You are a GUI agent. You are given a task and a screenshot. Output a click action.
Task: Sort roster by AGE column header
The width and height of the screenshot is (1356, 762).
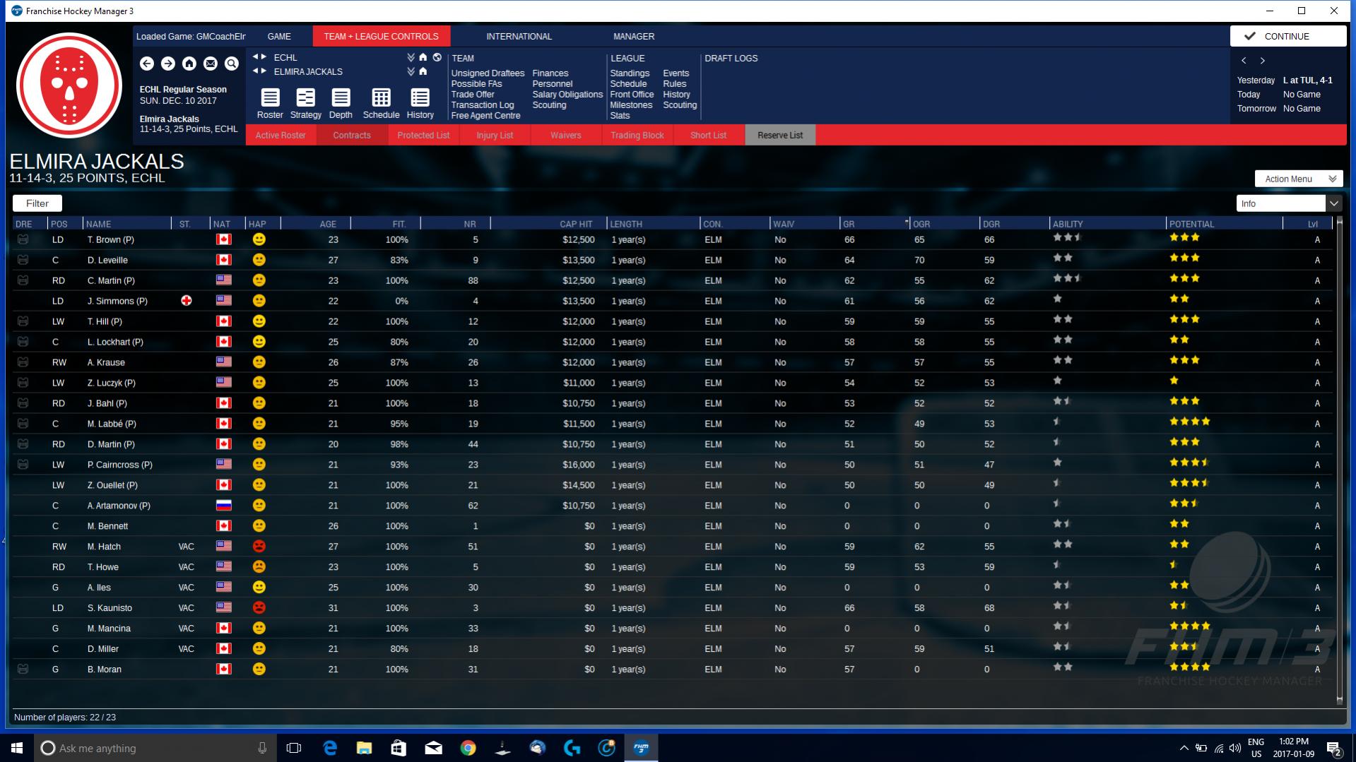(x=315, y=224)
